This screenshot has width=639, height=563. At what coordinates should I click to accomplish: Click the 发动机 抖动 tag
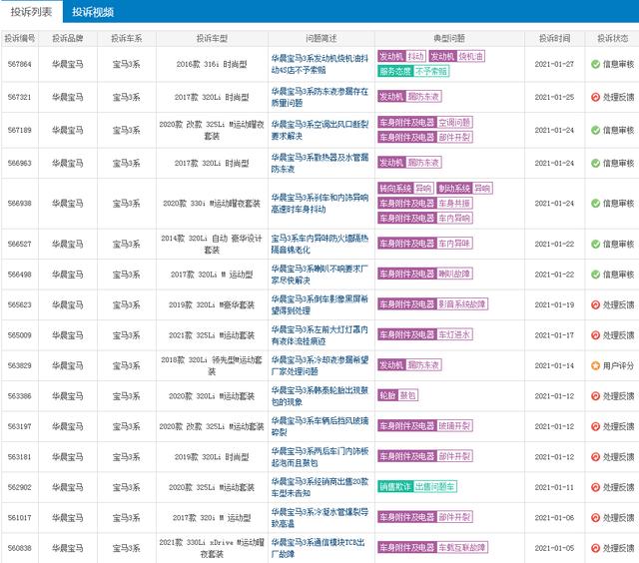click(x=401, y=56)
